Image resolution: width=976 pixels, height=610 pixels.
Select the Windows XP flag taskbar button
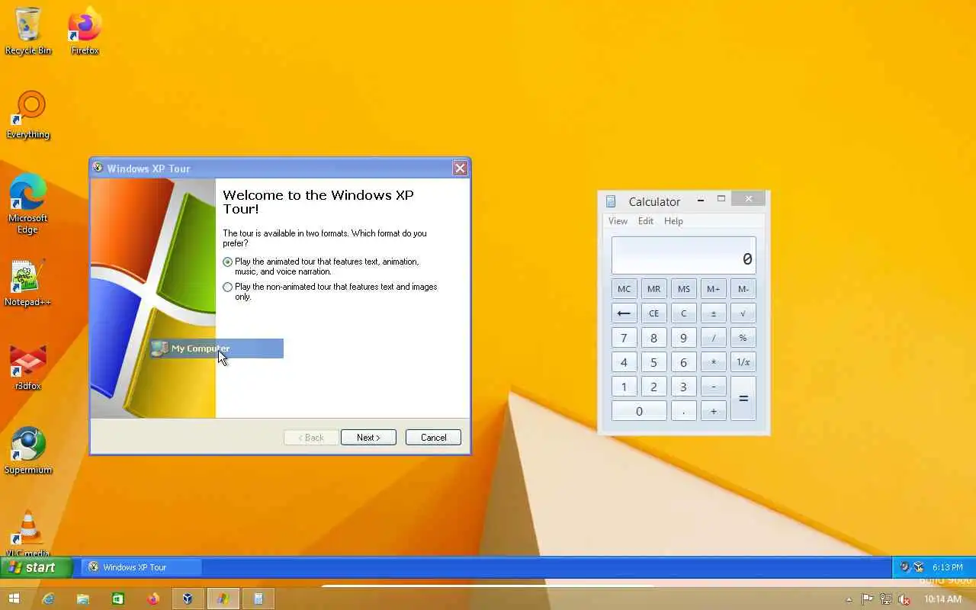click(223, 599)
